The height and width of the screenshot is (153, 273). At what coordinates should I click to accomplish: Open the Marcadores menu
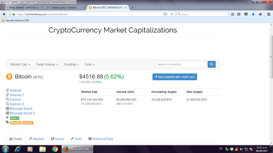point(44,2)
